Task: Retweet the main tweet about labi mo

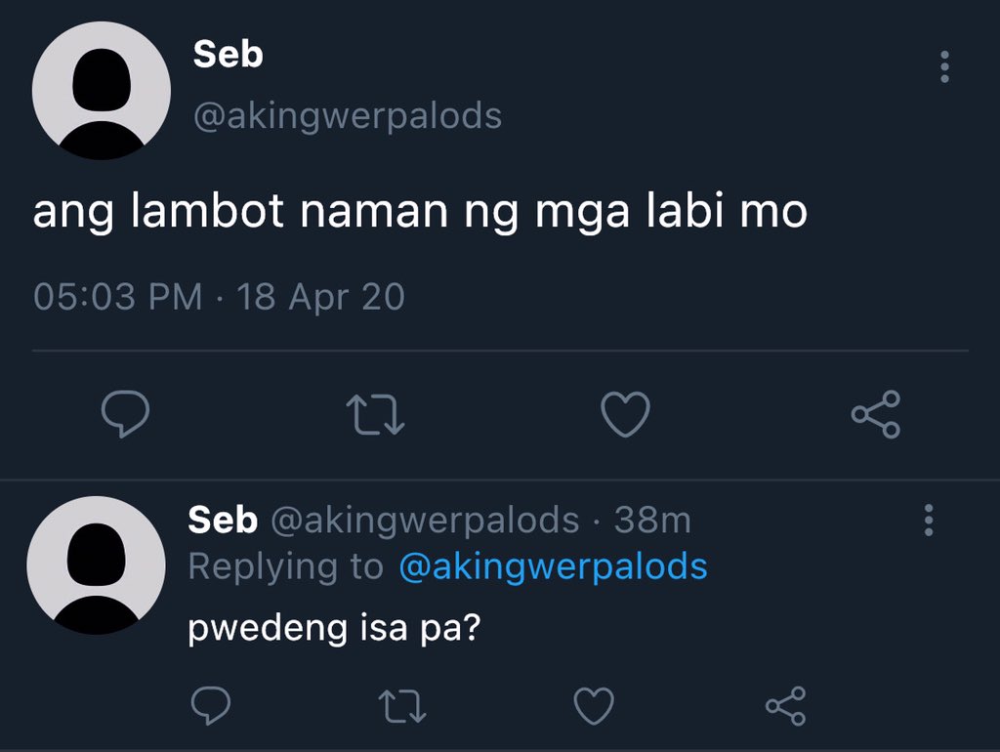Action: 375,415
